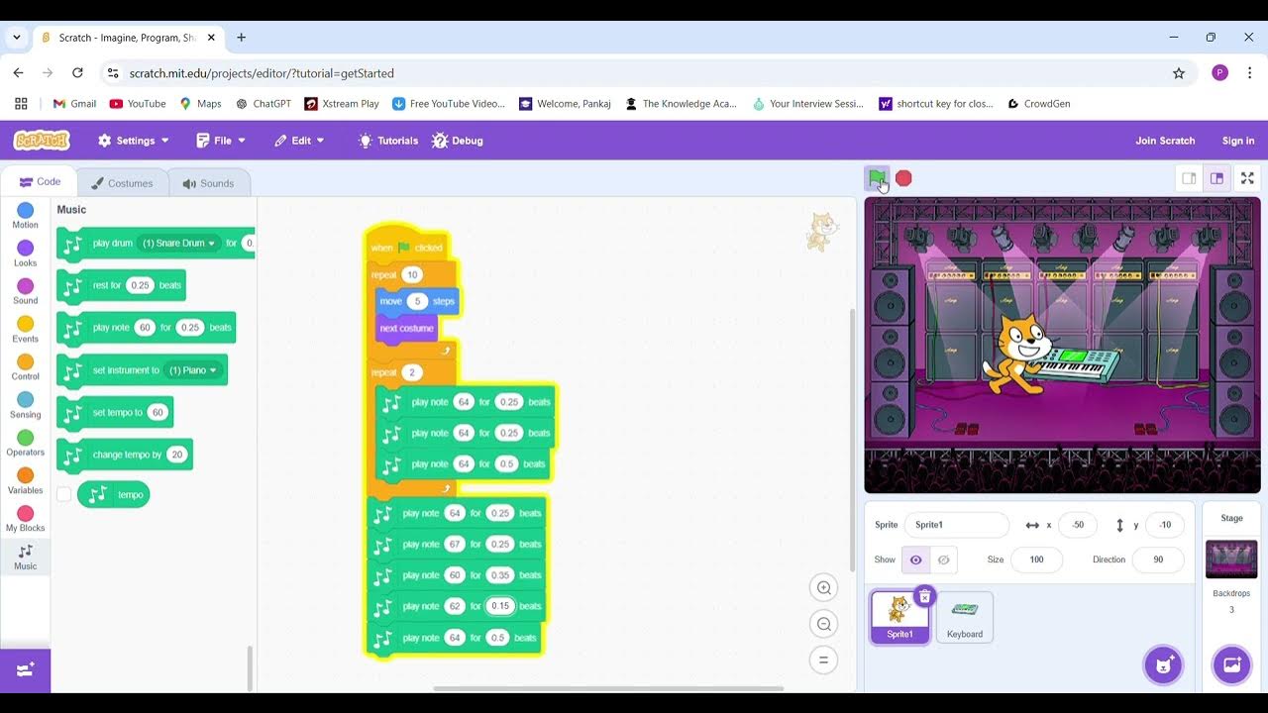The height and width of the screenshot is (713, 1268).
Task: Open the Tutorials menu
Action: click(387, 141)
